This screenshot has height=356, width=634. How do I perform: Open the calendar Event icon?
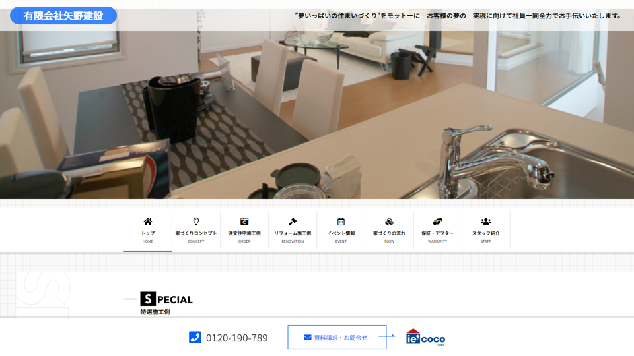(x=341, y=222)
